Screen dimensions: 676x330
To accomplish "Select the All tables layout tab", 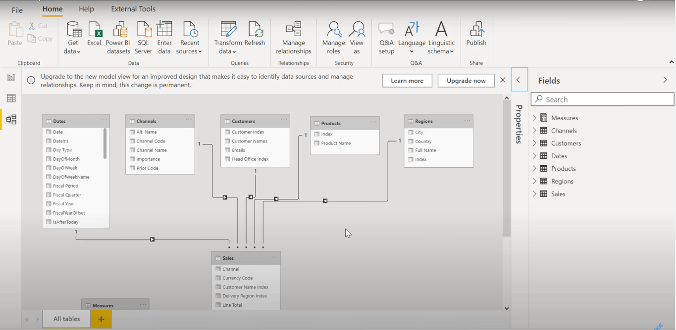I will pos(67,319).
